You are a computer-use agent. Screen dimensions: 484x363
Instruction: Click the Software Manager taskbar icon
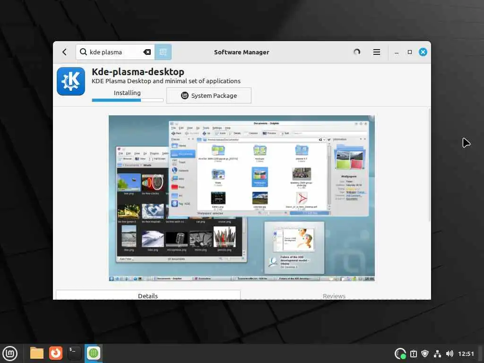94,353
